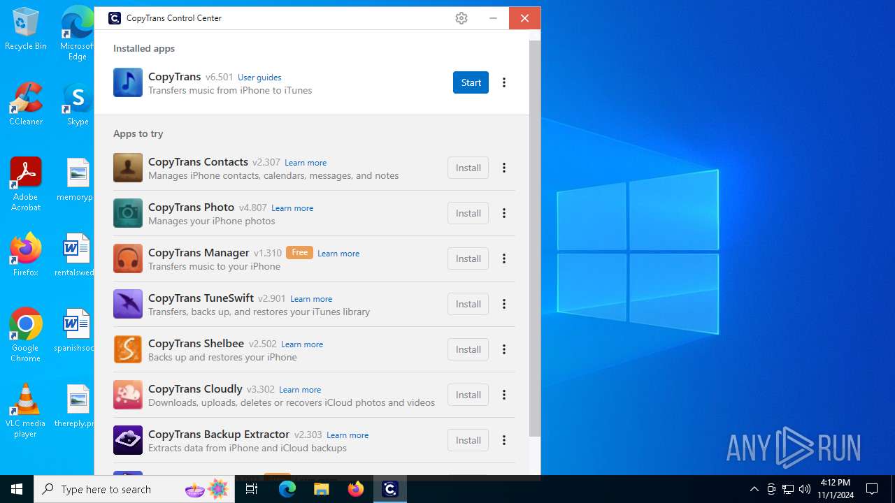This screenshot has width=895, height=503.
Task: Click the Free badge on CopyTrans Manager
Action: (x=299, y=252)
